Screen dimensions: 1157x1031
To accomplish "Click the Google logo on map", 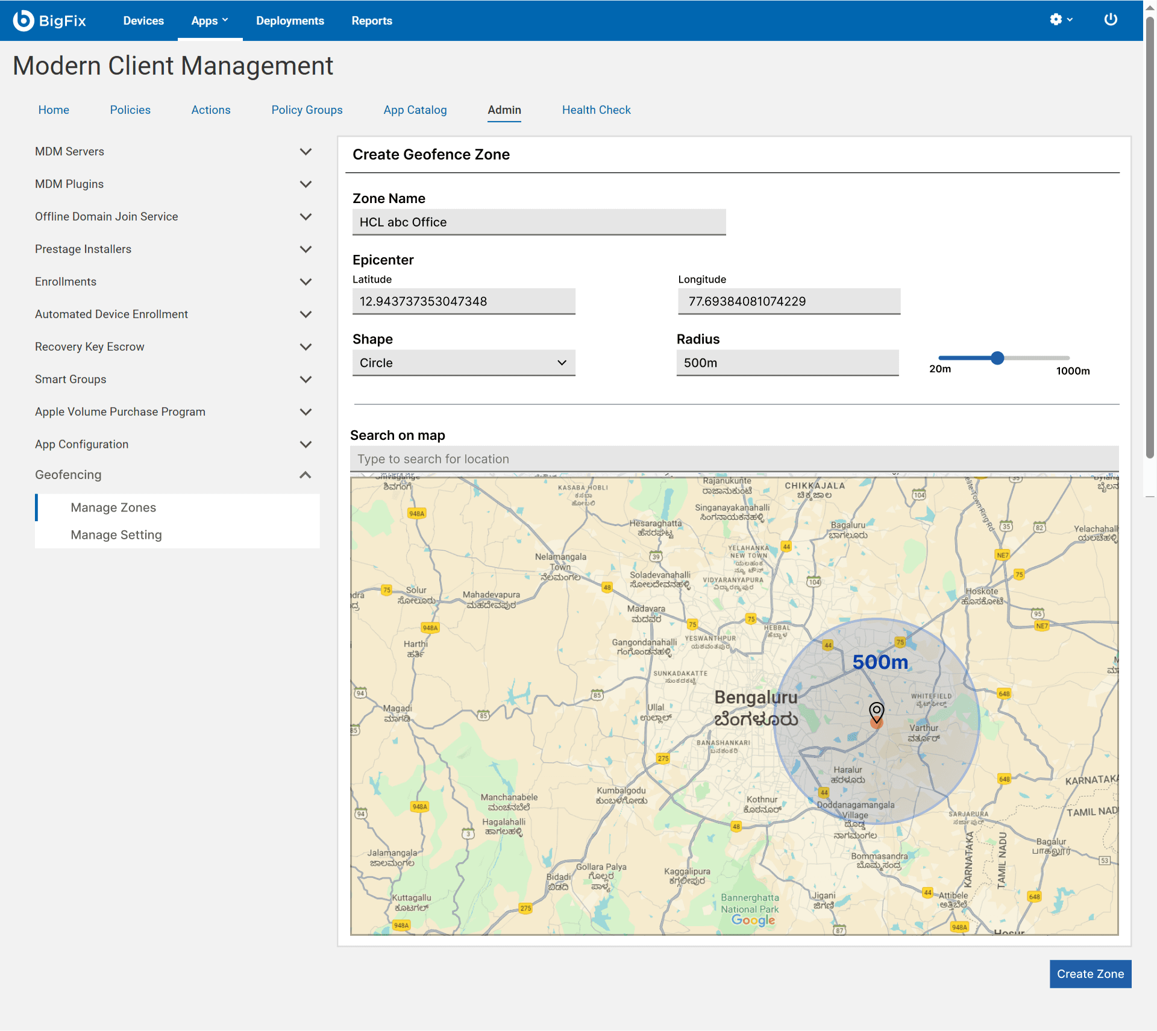I will click(x=753, y=920).
